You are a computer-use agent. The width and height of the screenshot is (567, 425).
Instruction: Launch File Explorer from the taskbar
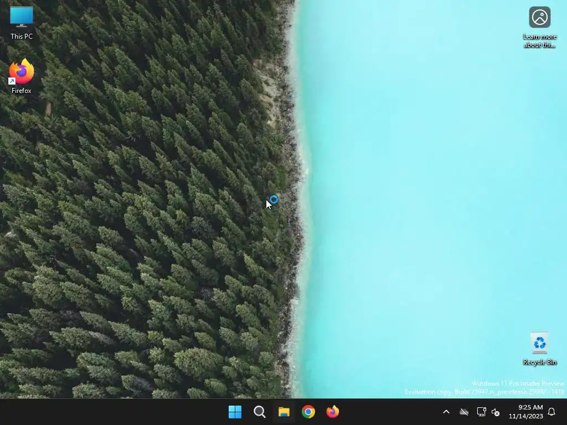(284, 412)
